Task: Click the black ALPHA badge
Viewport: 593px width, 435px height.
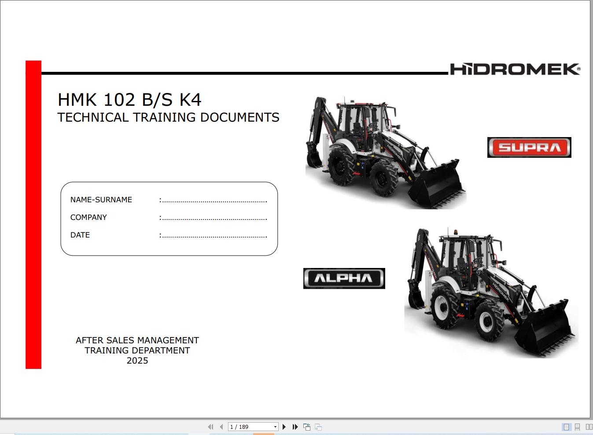Action: pyautogui.click(x=344, y=278)
